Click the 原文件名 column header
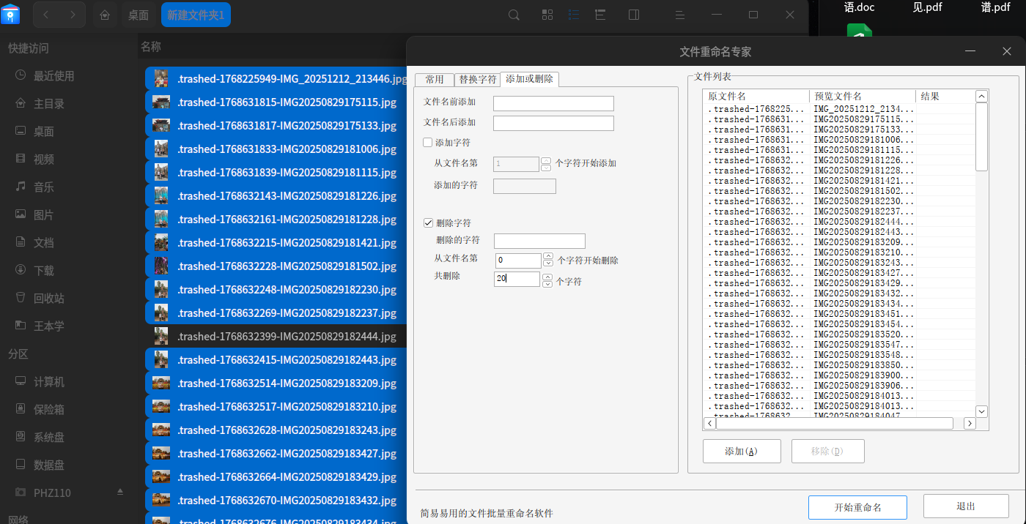The image size is (1026, 524). pos(756,96)
